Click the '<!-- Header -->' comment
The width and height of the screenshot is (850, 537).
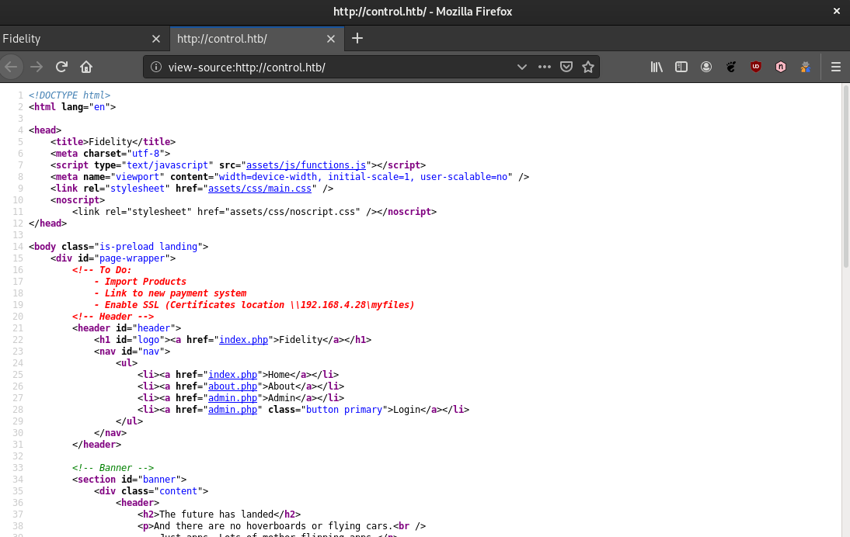pos(113,317)
